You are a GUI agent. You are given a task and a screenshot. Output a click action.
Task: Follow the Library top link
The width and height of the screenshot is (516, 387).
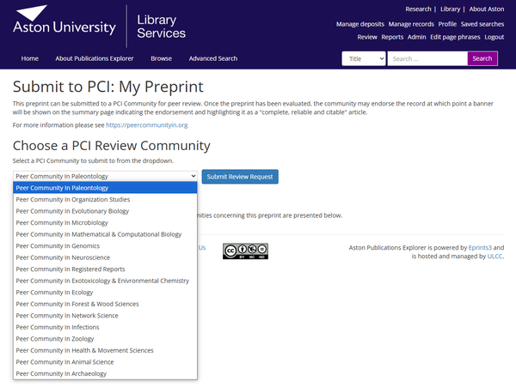point(450,9)
